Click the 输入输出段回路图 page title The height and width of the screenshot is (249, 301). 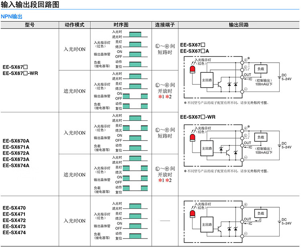pos(30,4)
